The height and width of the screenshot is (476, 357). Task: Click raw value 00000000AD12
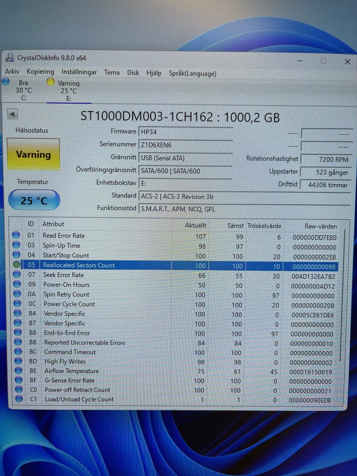(313, 286)
